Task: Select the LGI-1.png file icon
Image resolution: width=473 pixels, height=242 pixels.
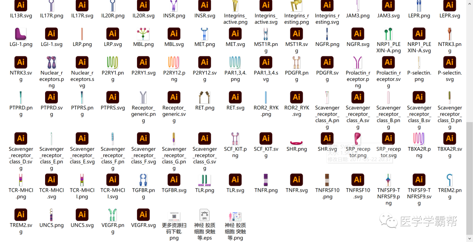Action: (21, 34)
